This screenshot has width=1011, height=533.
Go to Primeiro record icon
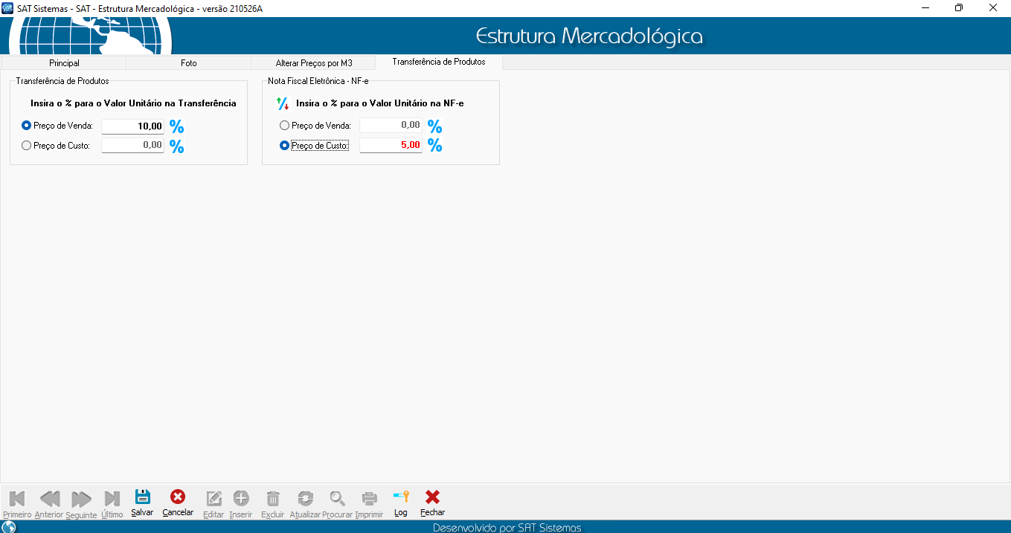tap(17, 498)
